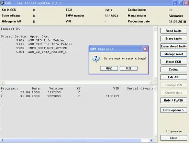
Task: Click up arrow of program panel scrollbar
Action: pos(155,89)
